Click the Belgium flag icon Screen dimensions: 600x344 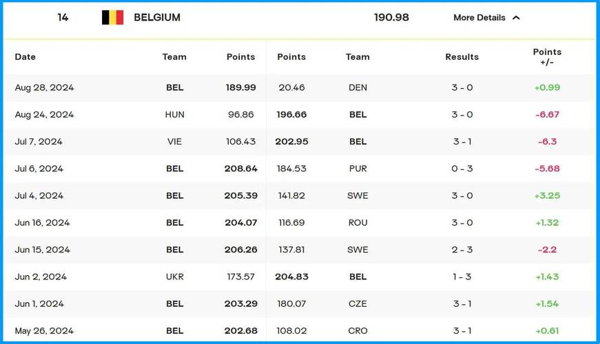[x=112, y=18]
